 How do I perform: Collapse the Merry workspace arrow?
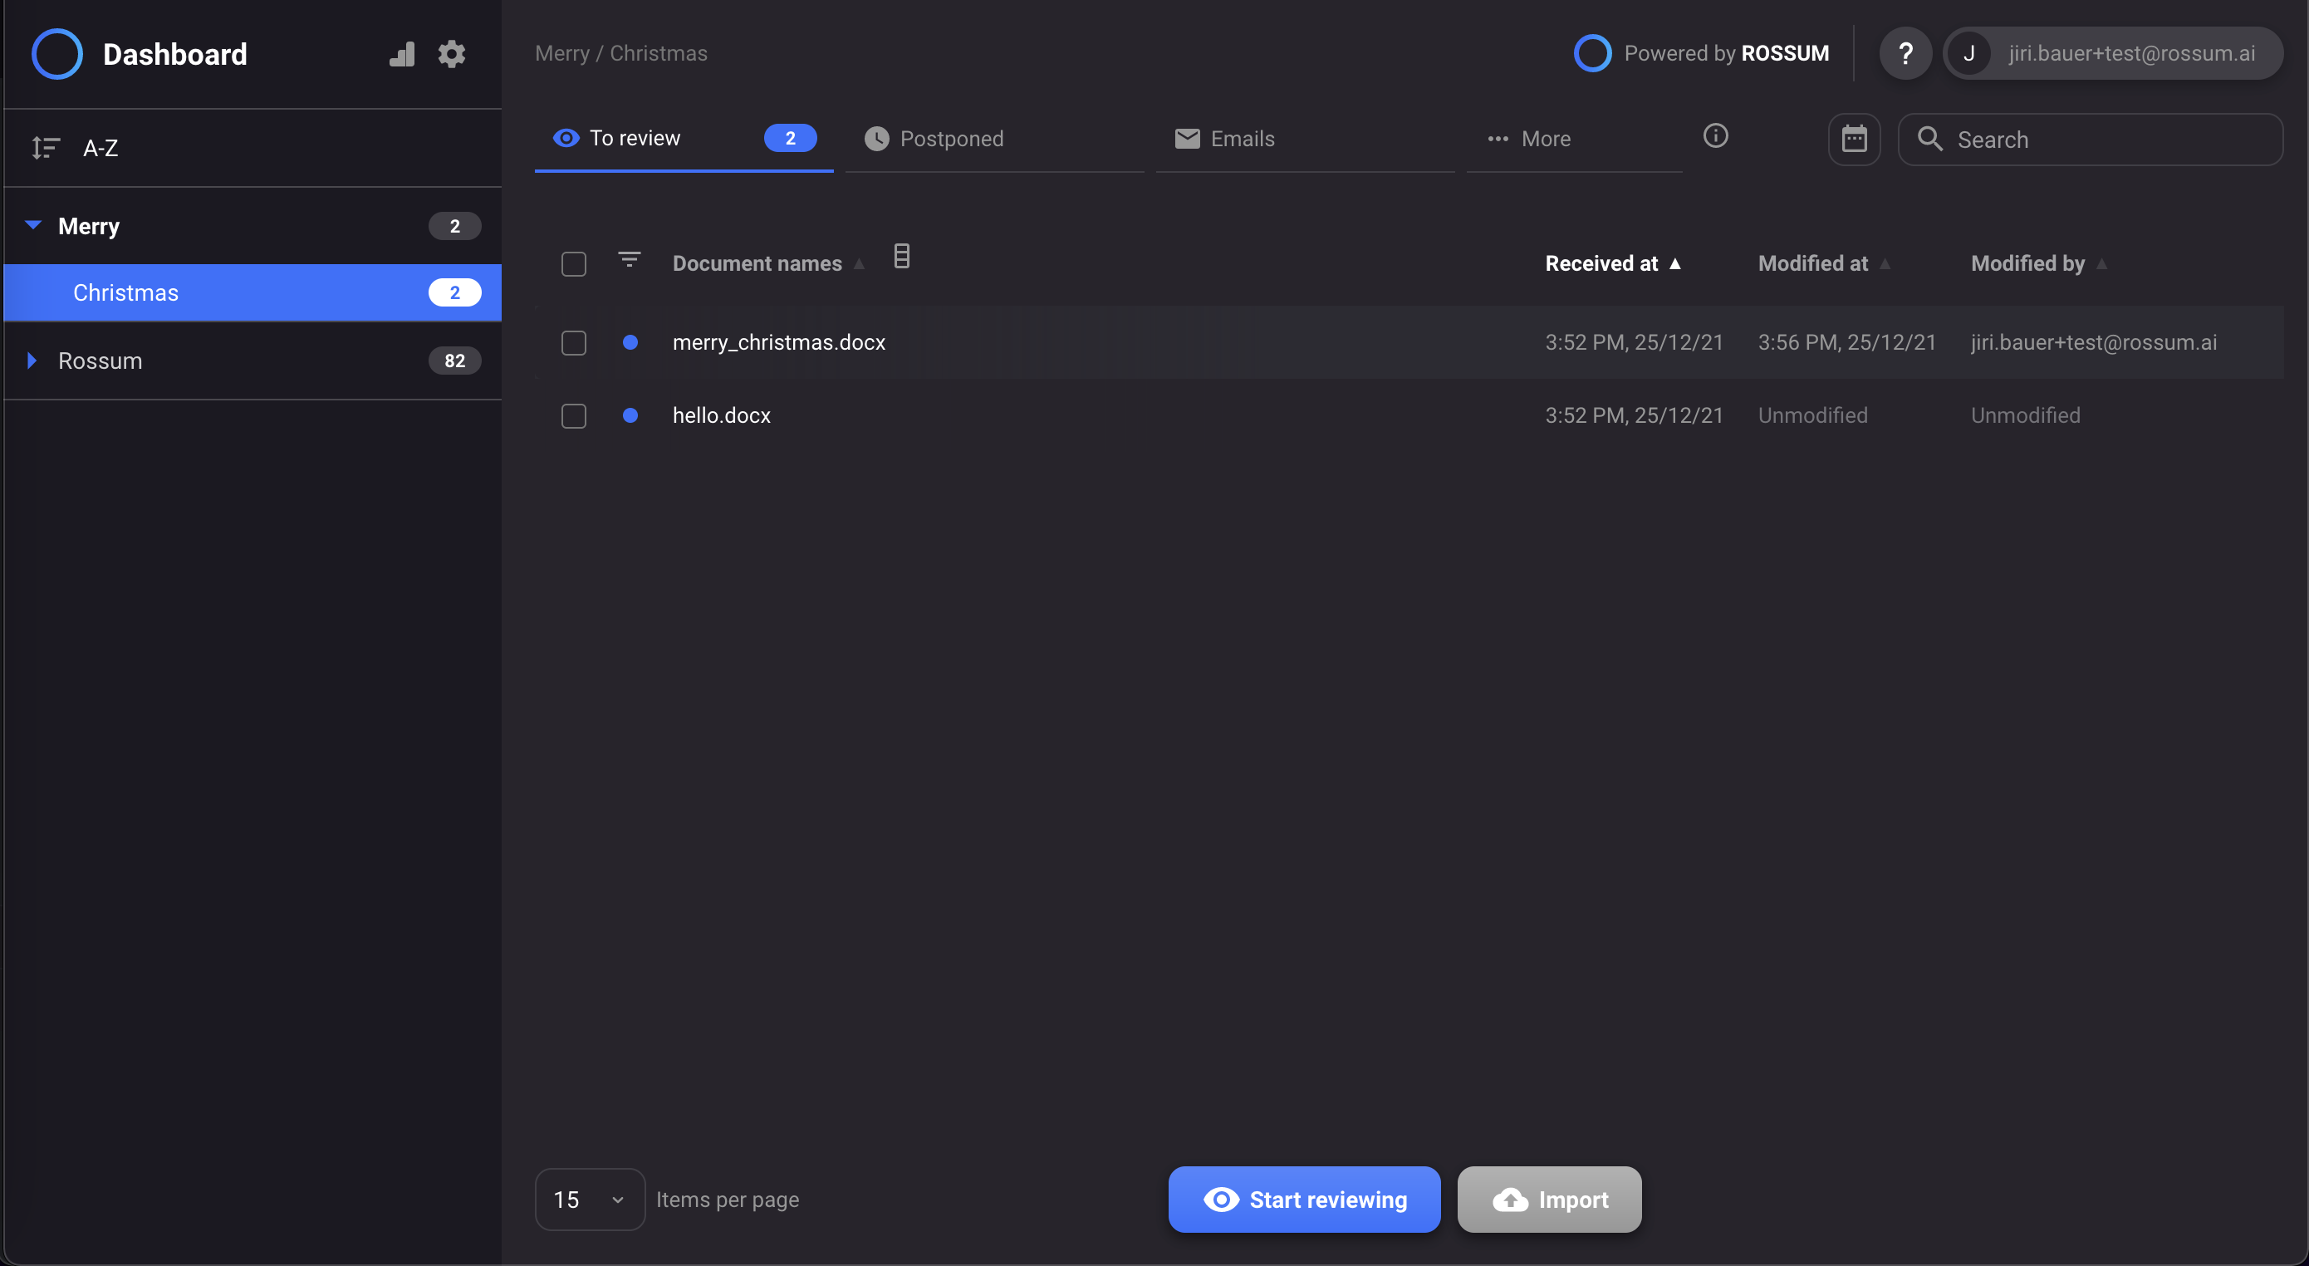(33, 225)
